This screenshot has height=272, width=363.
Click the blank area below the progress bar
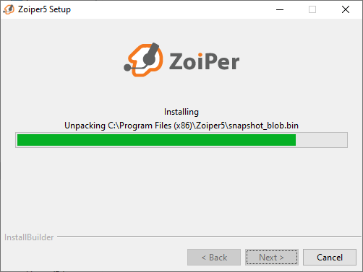[181, 190]
